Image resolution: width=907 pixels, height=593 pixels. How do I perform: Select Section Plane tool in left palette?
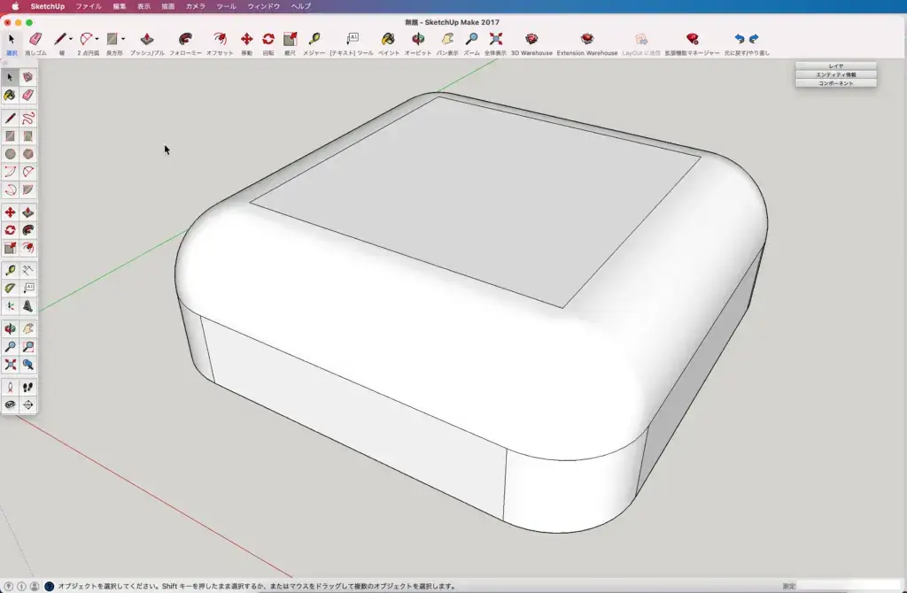(27, 404)
